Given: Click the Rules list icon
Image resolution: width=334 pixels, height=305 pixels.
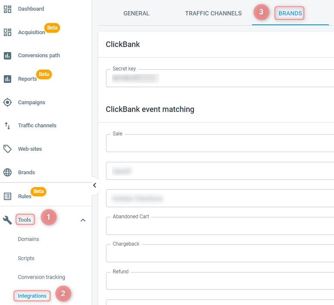Looking at the screenshot, I should click(x=7, y=196).
